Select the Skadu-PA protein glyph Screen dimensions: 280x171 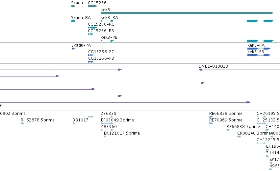73,49
